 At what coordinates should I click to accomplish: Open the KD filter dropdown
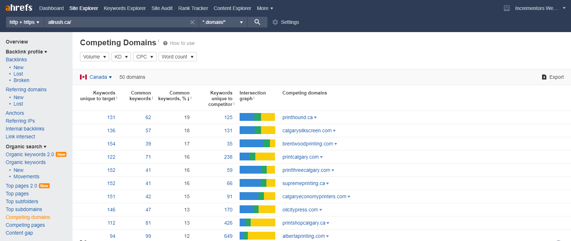coord(121,57)
